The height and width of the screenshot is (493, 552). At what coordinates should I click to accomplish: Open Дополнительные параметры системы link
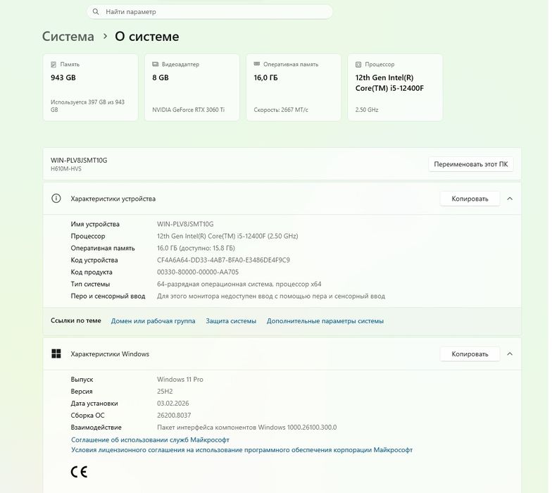[x=325, y=321]
